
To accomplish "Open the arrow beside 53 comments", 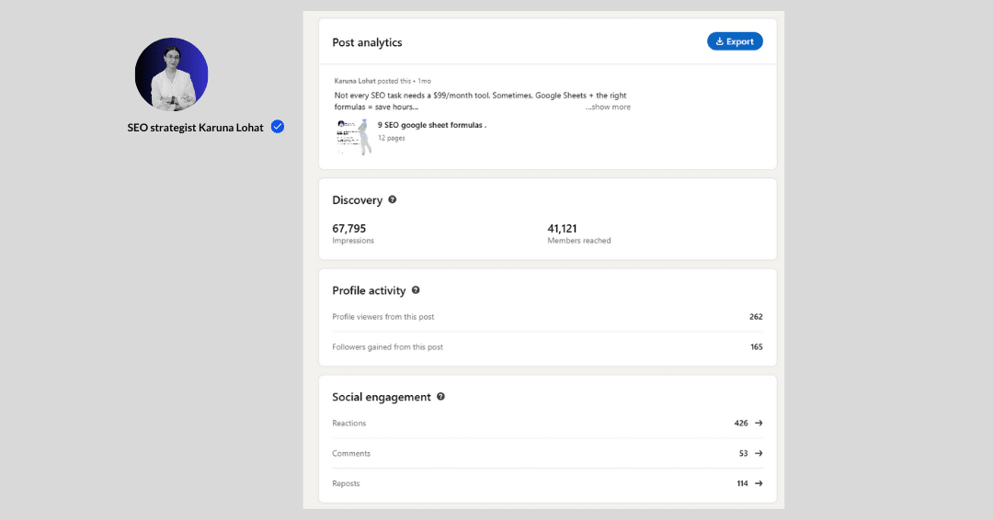I will click(759, 454).
